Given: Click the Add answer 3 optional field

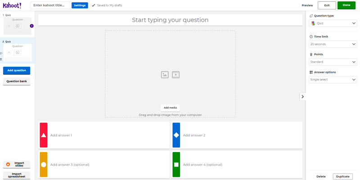Looking at the screenshot, I should [104, 165].
